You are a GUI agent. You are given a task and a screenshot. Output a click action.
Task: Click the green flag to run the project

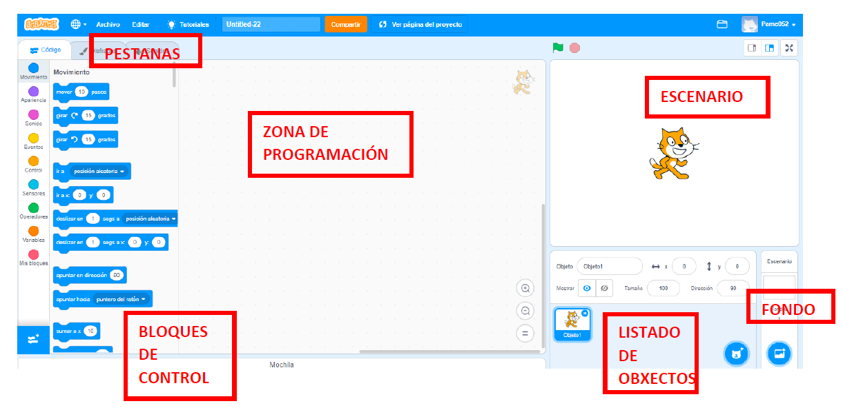pos(558,48)
